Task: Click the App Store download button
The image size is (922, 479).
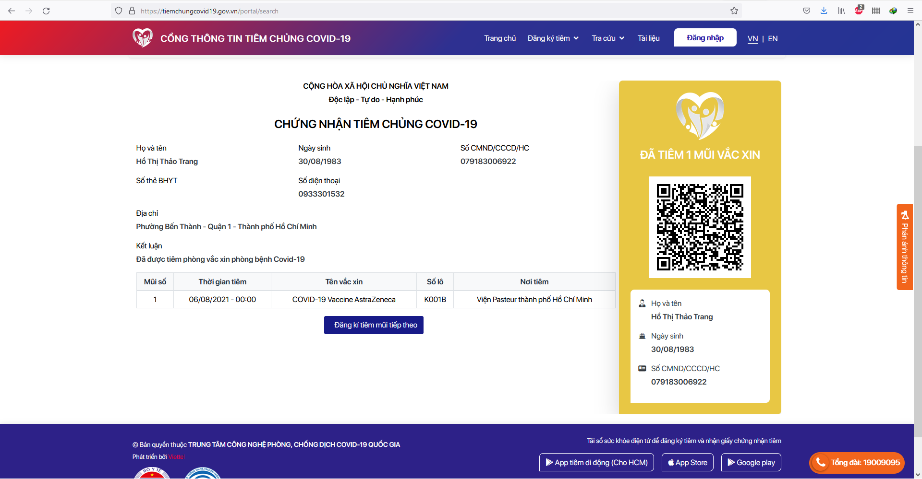Action: [687, 462]
